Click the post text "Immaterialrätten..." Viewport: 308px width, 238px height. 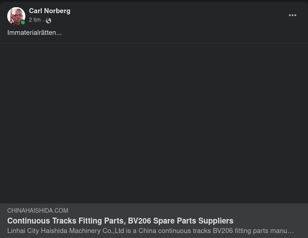coord(34,33)
